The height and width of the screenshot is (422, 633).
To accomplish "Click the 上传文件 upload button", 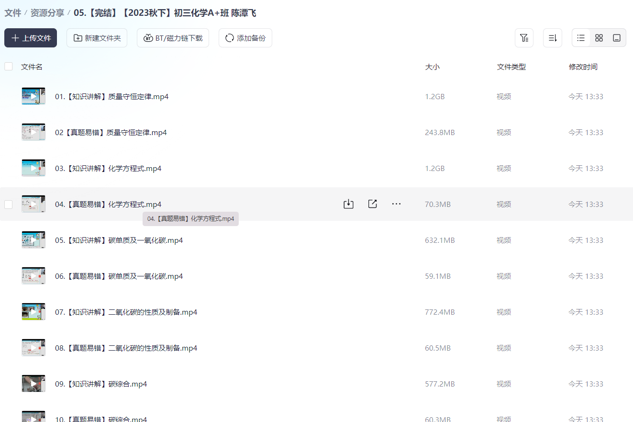I will (30, 37).
